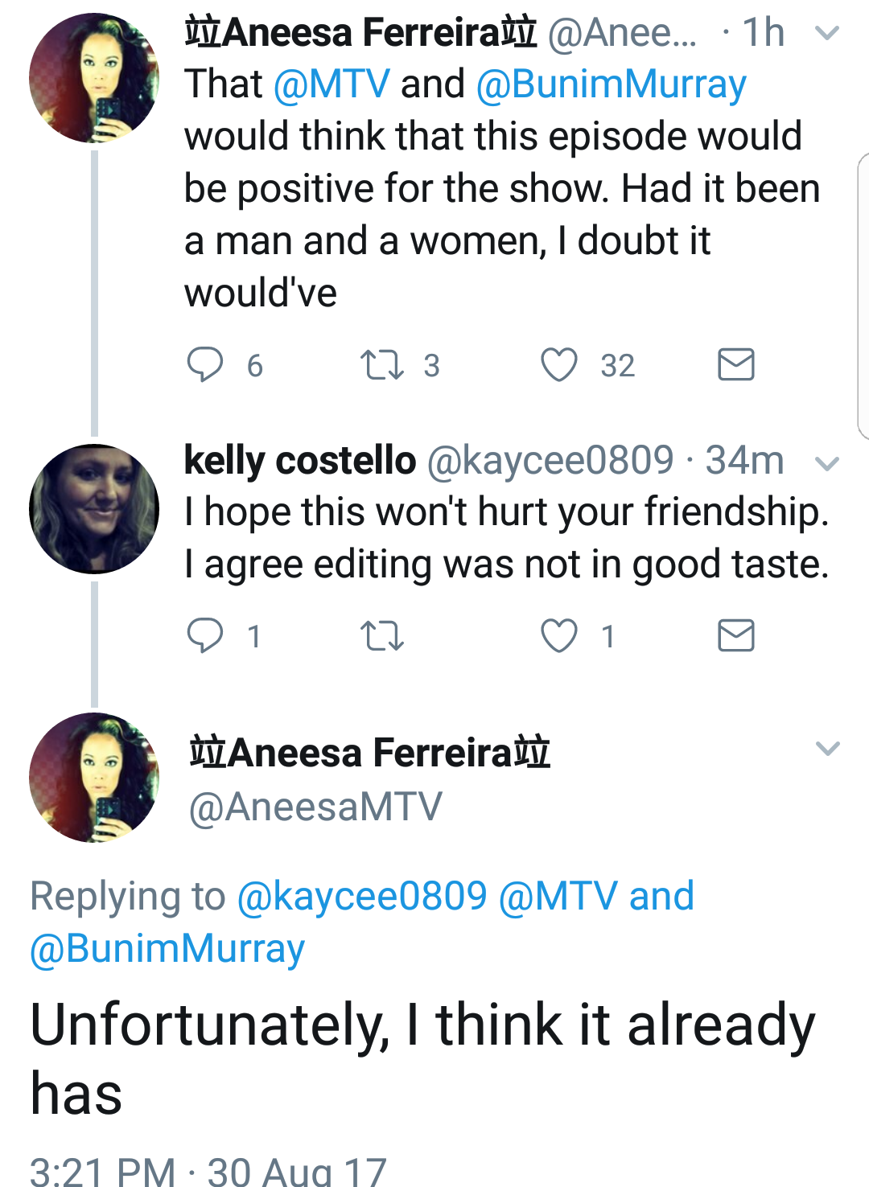Reply to kelly costello's tweet

(x=205, y=635)
